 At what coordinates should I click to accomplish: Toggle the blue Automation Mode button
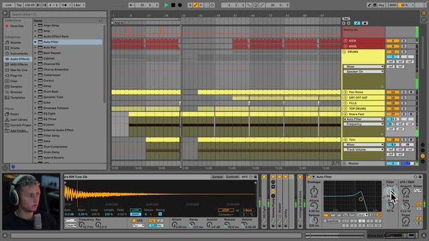tap(357, 23)
